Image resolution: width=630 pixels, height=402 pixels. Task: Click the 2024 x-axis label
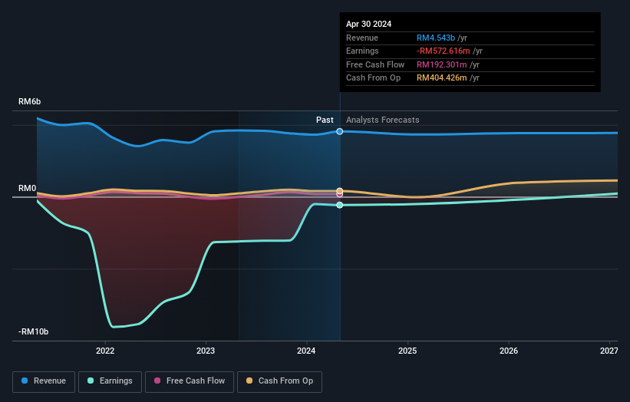click(x=306, y=351)
